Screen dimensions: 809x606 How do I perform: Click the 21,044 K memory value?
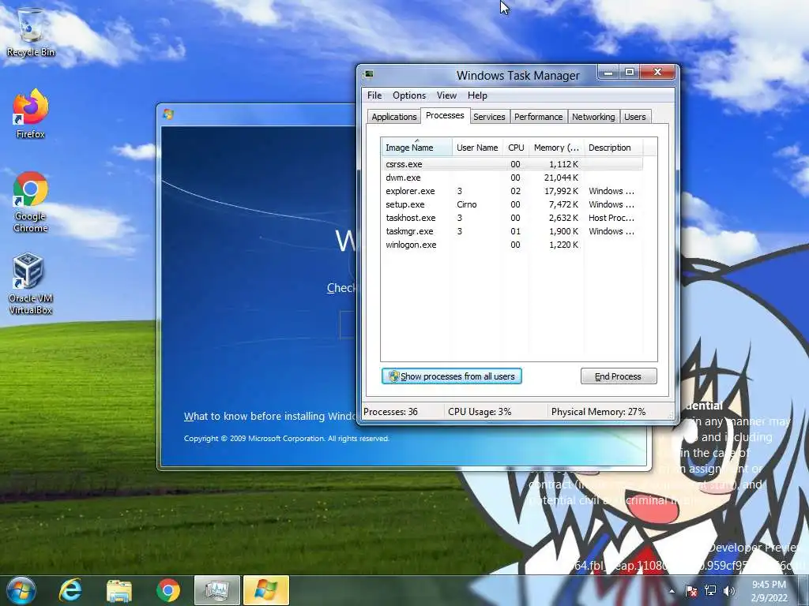click(561, 178)
